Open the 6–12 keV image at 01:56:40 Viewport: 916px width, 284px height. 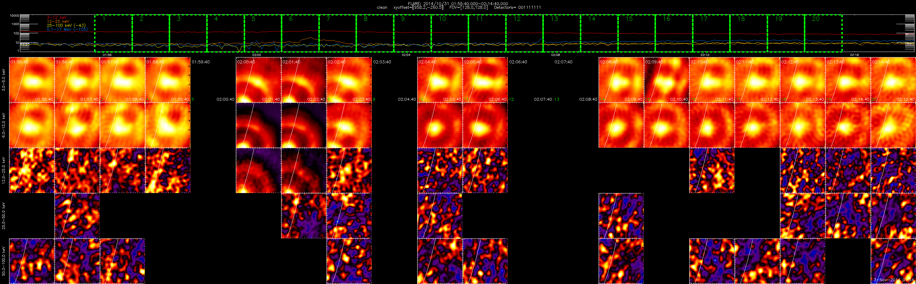click(77, 125)
